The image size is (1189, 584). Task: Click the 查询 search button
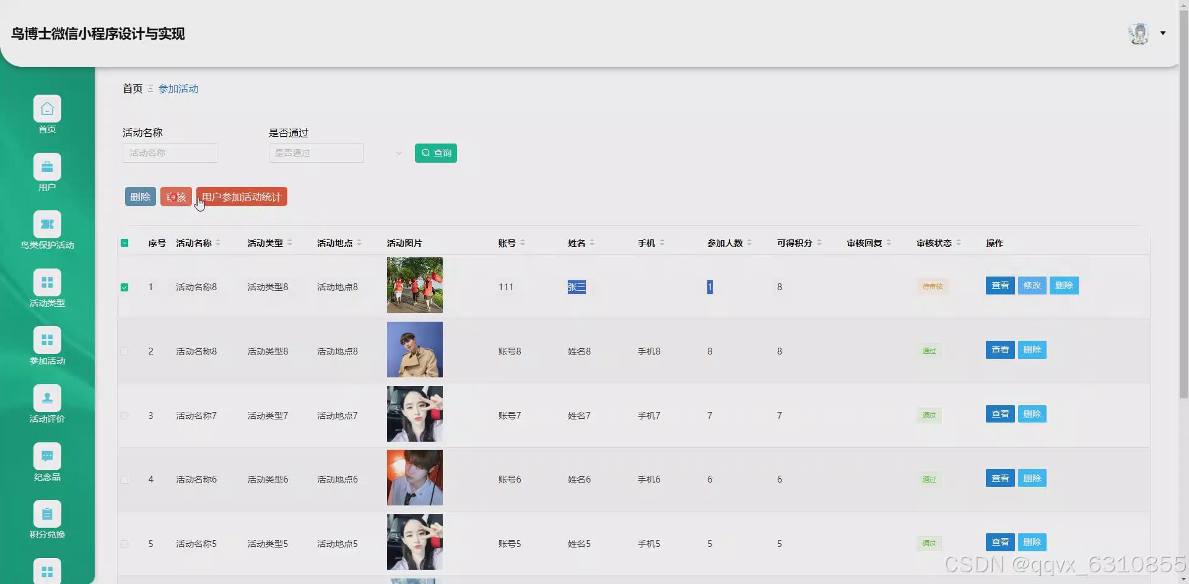[x=436, y=153]
